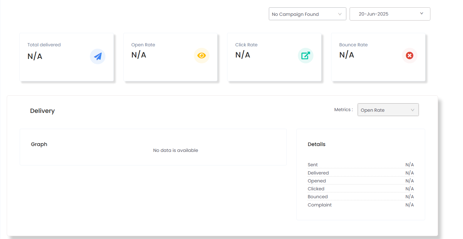The height and width of the screenshot is (239, 463).
Task: Click the N/A value in the Bounced row
Action: [x=410, y=197]
